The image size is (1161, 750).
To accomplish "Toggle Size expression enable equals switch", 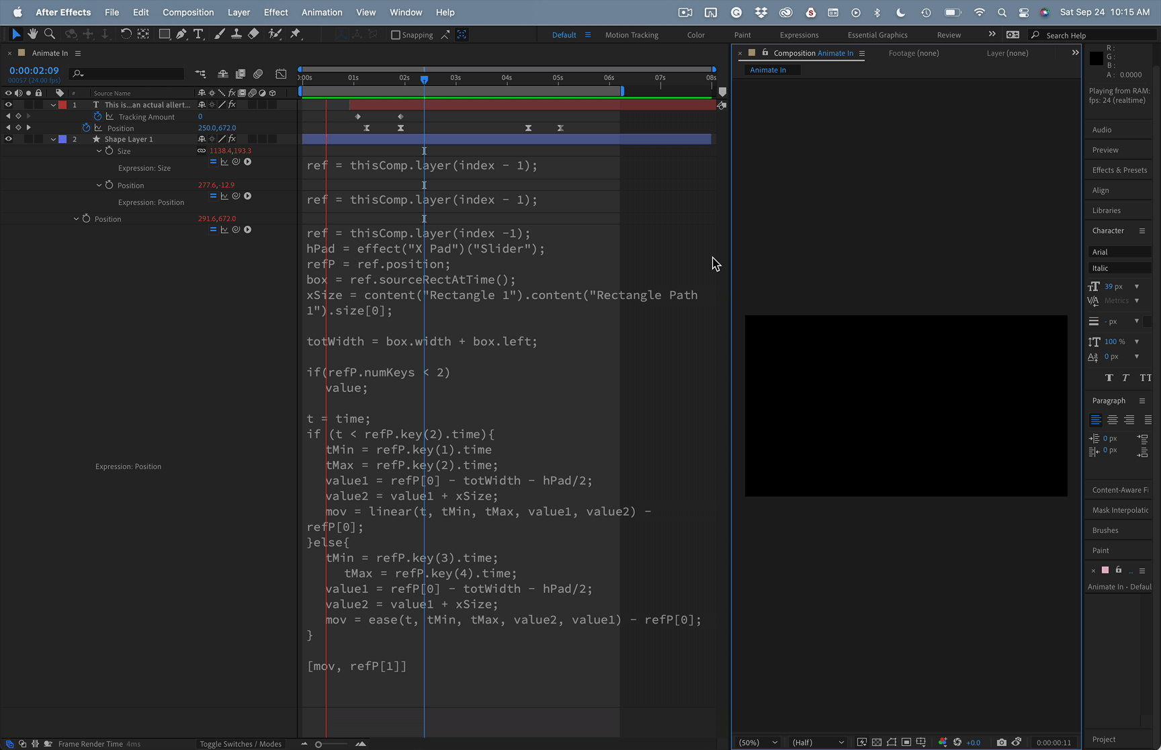I will tap(213, 161).
